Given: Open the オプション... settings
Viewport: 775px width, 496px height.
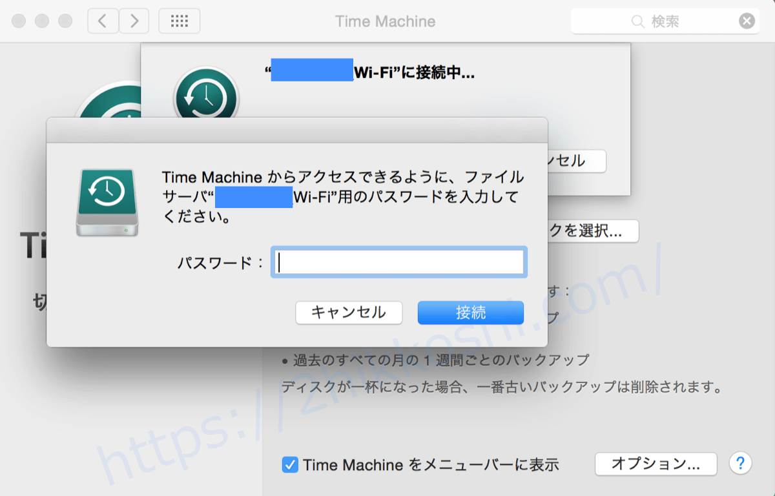Looking at the screenshot, I should tap(656, 464).
